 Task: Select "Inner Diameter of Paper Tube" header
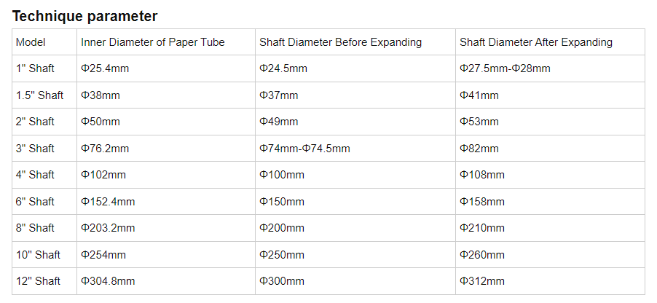click(x=153, y=42)
